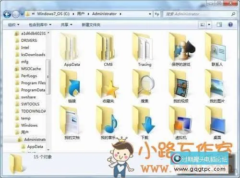Open the 共享 menu
The height and width of the screenshot is (178, 240).
(66, 24)
